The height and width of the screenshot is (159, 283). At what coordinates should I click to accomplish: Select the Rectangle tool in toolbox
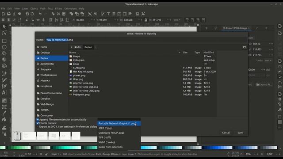tap(4, 41)
